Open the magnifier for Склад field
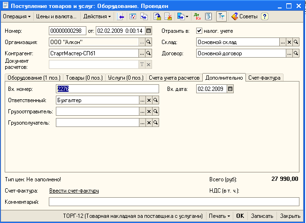 pos(296,42)
